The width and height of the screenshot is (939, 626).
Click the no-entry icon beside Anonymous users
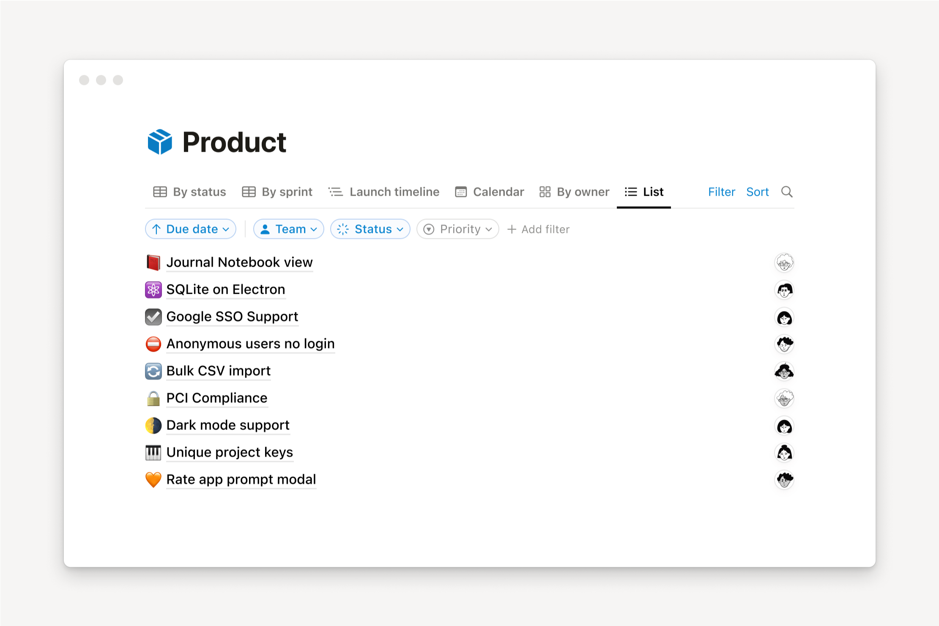tap(153, 344)
